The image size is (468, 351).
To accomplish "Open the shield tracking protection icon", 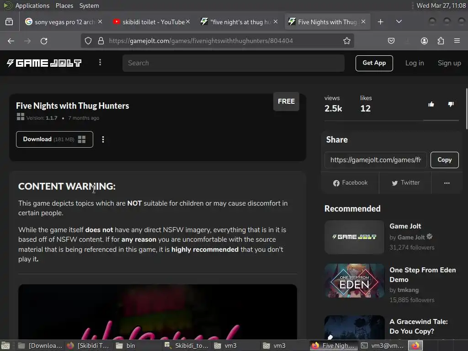I will 88,41.
